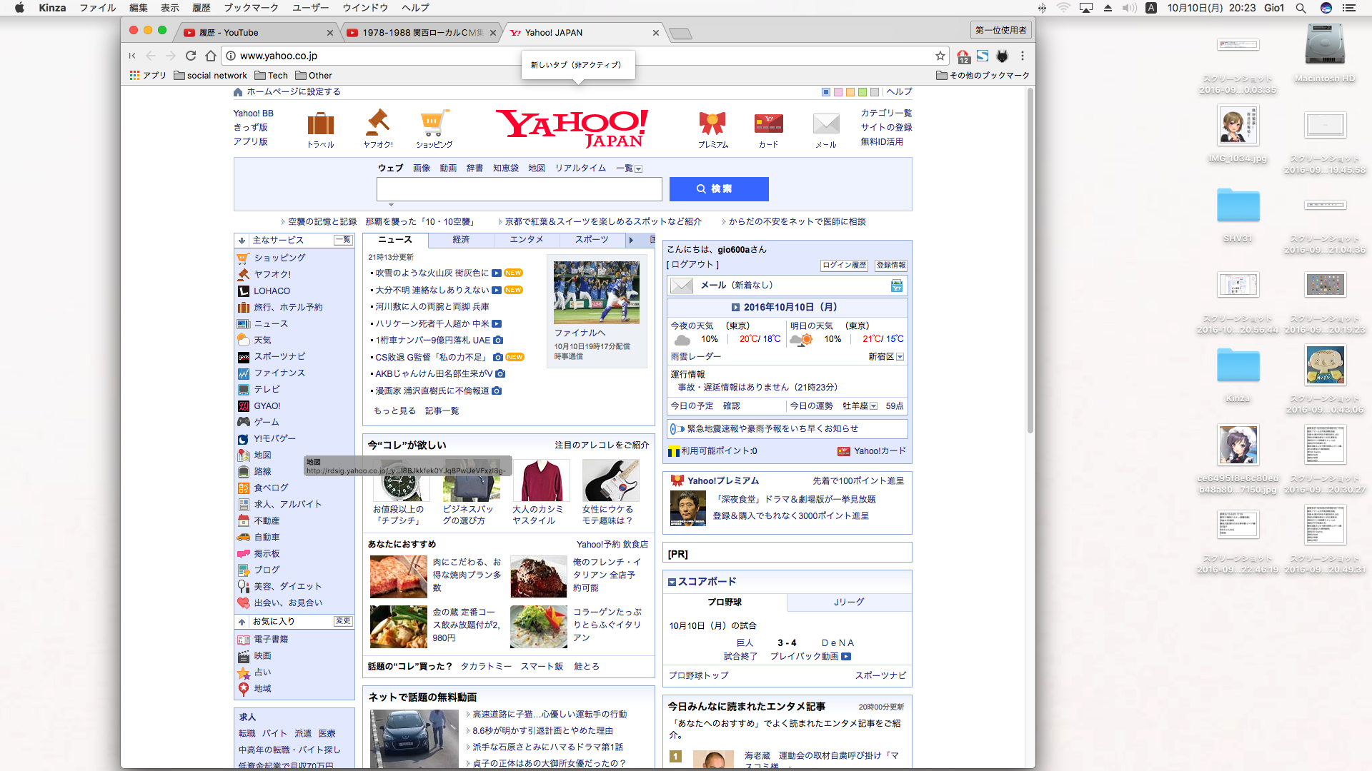Open the その他のブックマーク folder
Screen dimensions: 1372x771
click(x=983, y=75)
